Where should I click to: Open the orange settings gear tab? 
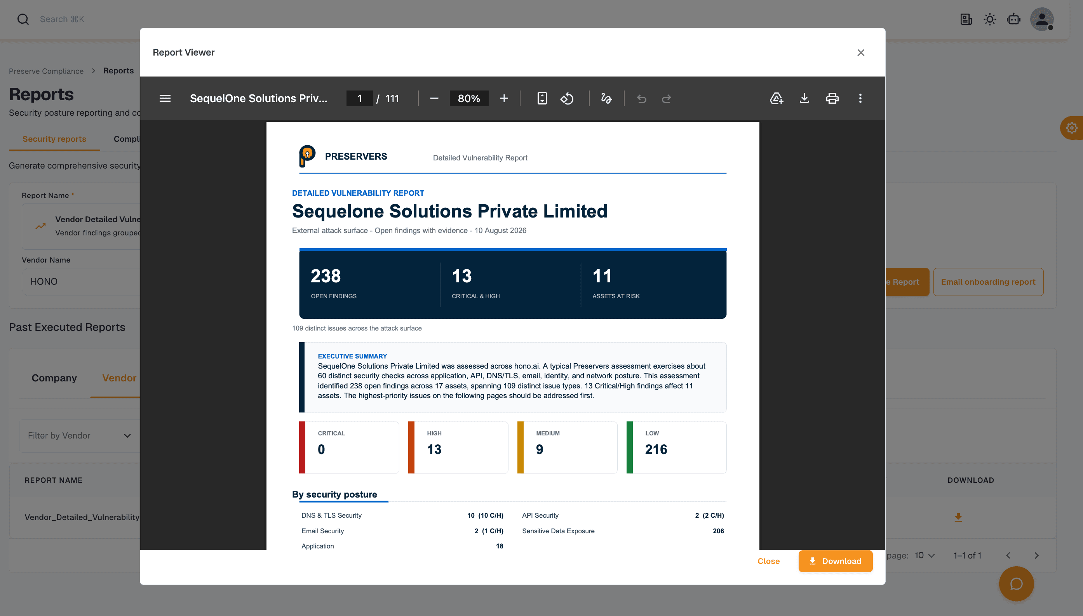click(1072, 128)
